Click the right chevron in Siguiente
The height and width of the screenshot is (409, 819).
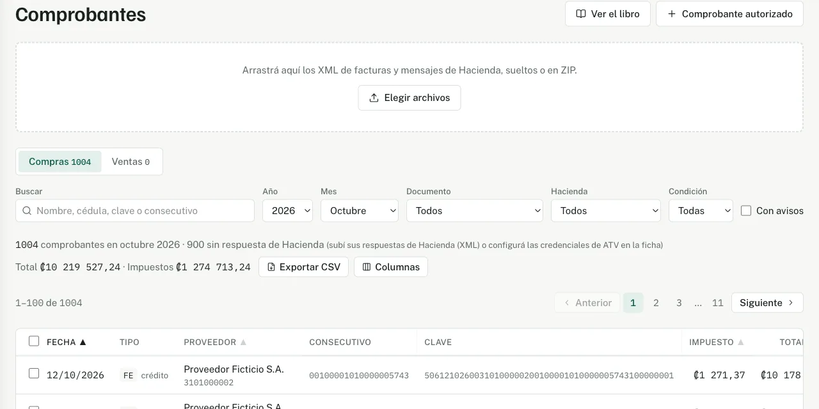791,303
